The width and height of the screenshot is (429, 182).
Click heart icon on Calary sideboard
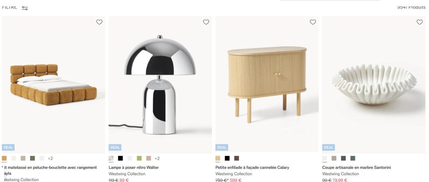point(313,22)
